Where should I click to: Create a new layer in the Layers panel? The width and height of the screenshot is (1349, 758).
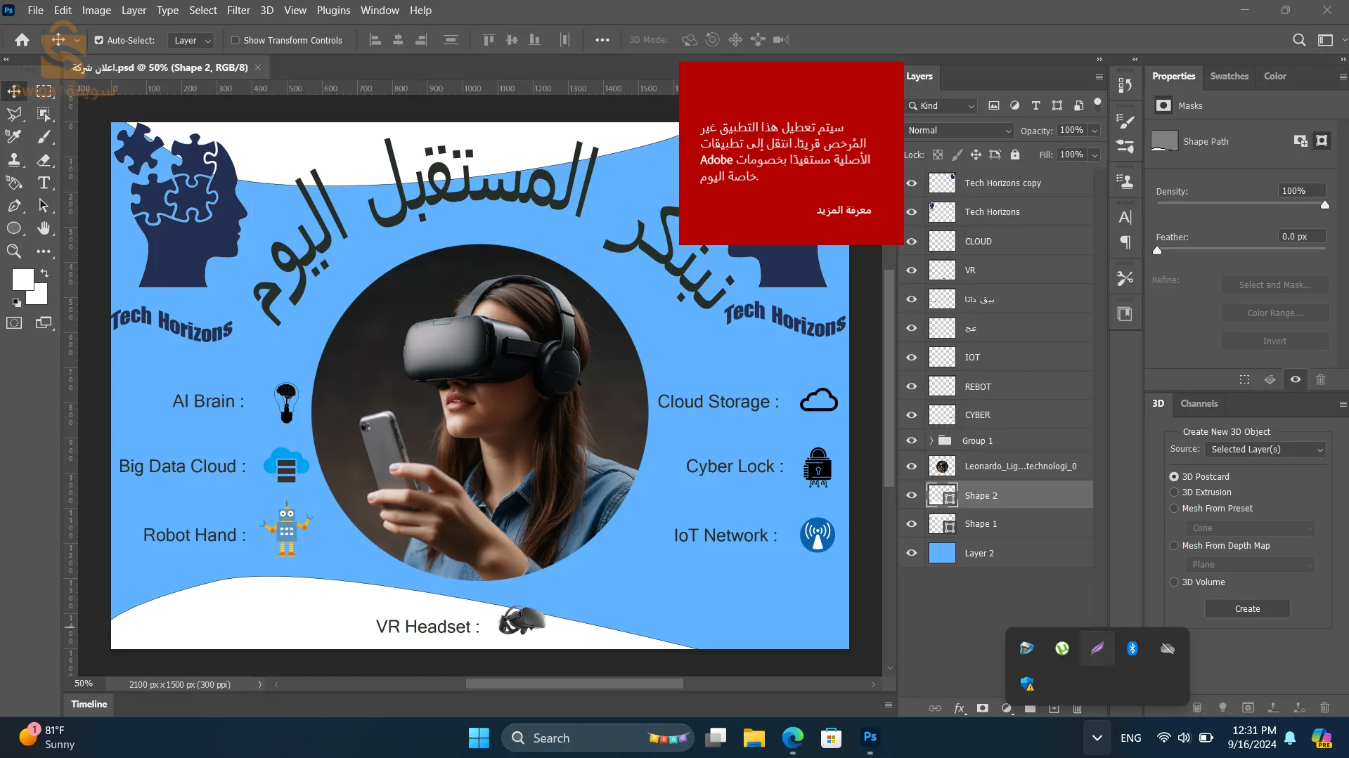1054,708
